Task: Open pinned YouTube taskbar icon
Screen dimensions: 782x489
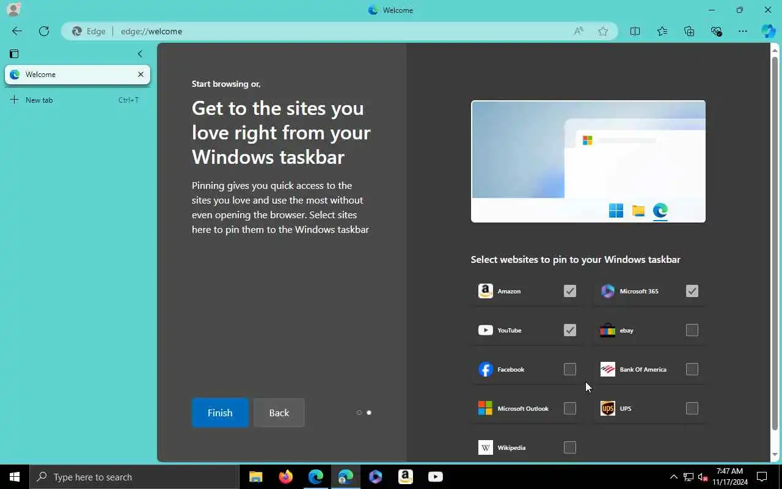Action: pos(436,477)
